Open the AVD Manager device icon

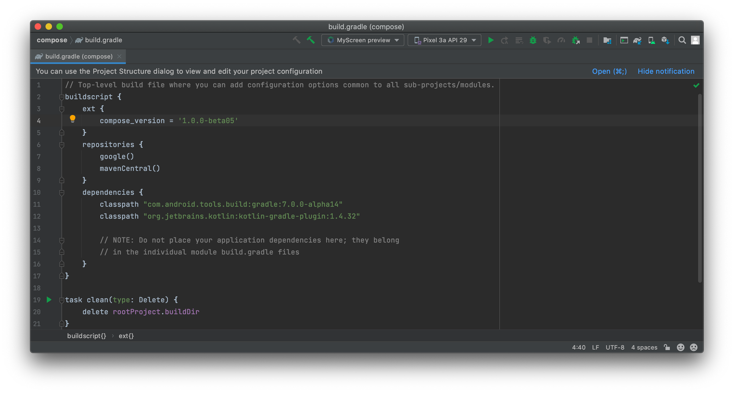click(x=651, y=40)
